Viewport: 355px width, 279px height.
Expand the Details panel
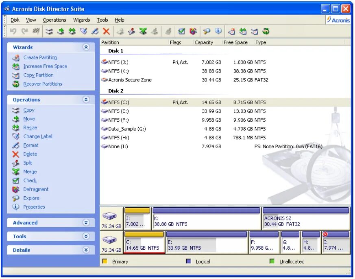point(86,250)
